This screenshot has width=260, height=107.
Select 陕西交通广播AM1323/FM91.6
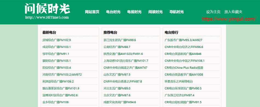click(x=123, y=54)
